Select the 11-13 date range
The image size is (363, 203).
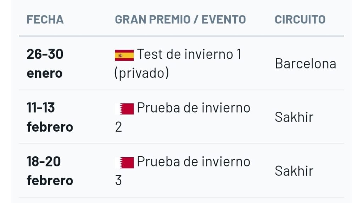tap(41, 108)
